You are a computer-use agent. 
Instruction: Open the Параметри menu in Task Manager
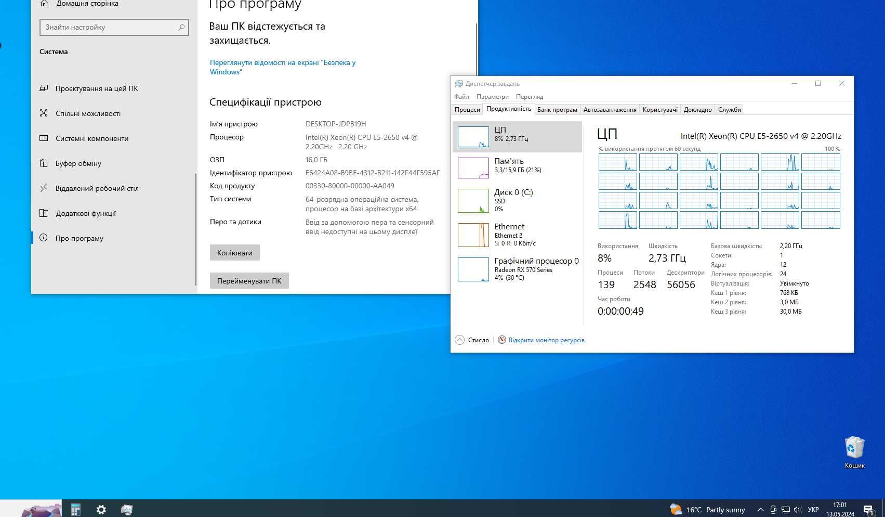tap(492, 97)
